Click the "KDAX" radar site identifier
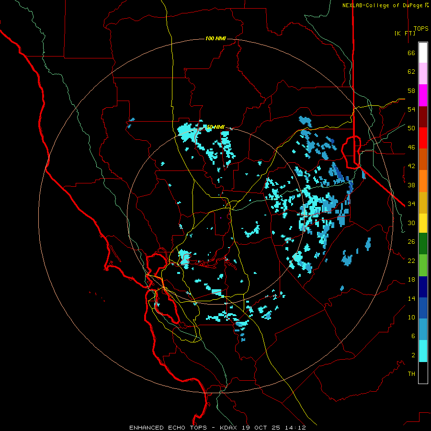The width and height of the screenshot is (431, 431). [229, 428]
